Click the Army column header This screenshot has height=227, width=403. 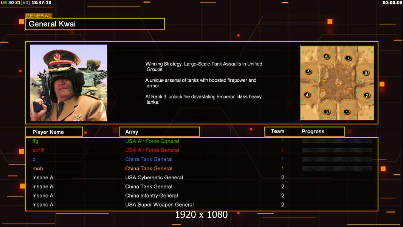[x=160, y=132]
